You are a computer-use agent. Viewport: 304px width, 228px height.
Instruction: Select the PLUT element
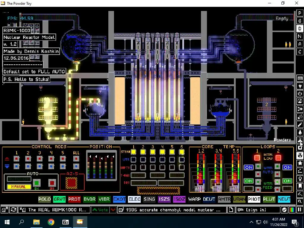(269, 199)
